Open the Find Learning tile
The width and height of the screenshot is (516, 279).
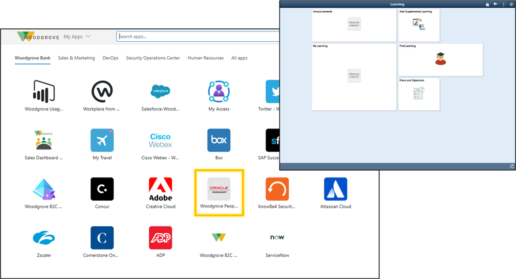pos(441,60)
